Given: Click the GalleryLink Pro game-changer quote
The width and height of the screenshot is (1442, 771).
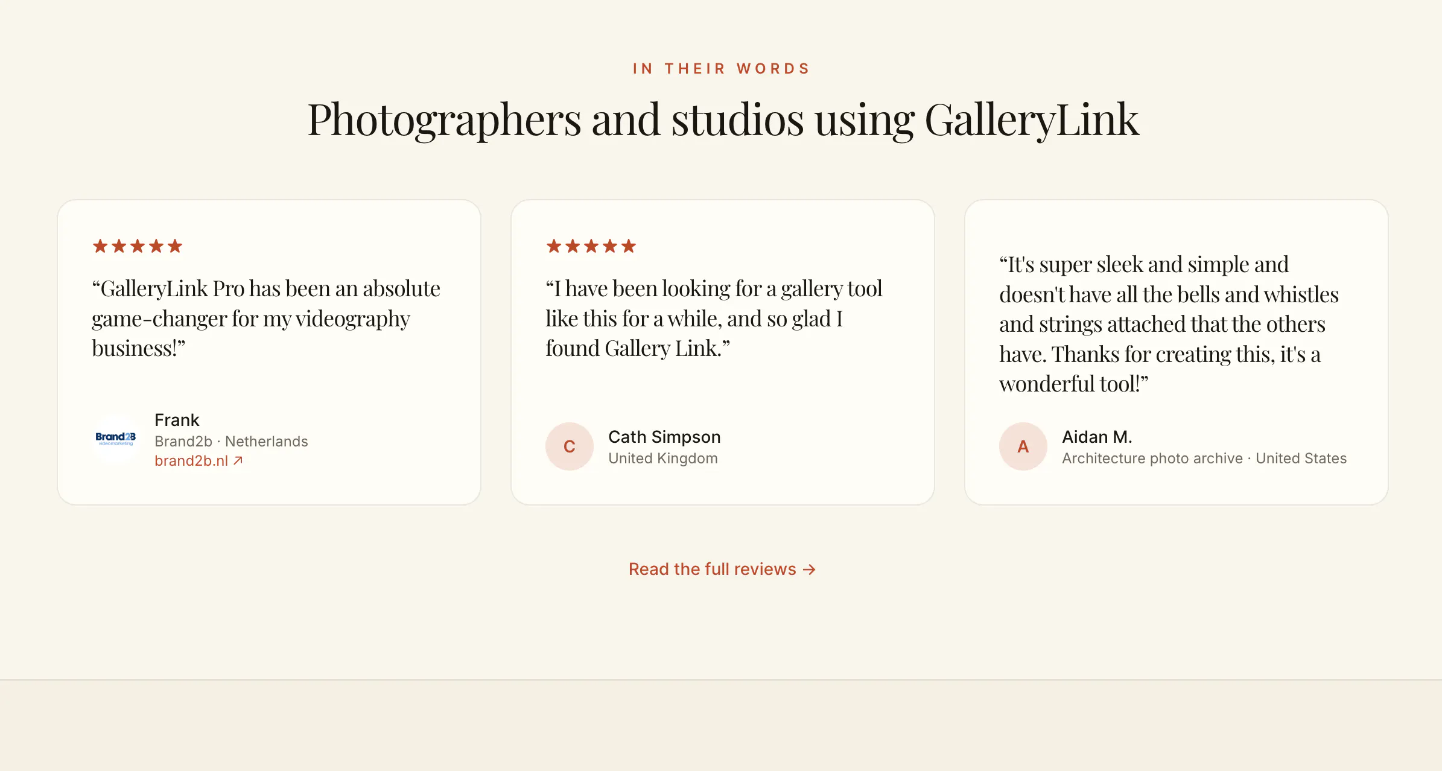Looking at the screenshot, I should (266, 319).
